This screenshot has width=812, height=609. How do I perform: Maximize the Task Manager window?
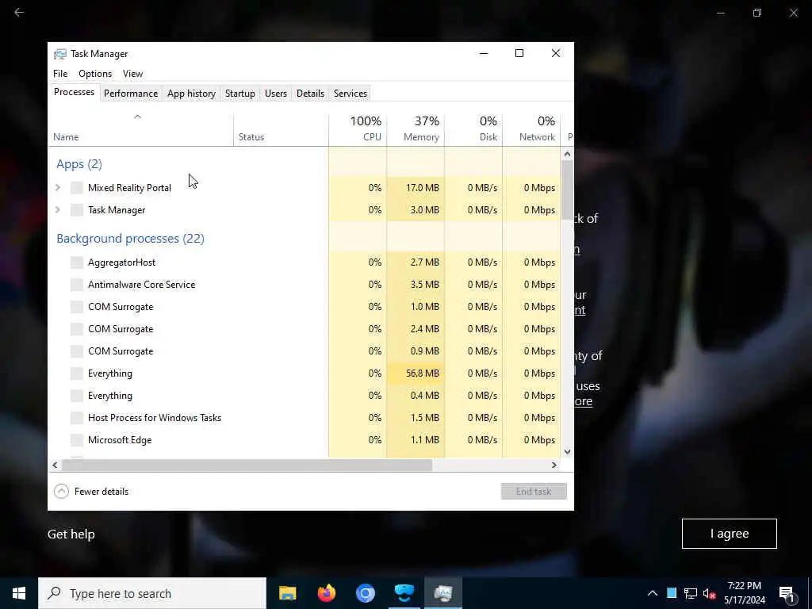coord(519,53)
